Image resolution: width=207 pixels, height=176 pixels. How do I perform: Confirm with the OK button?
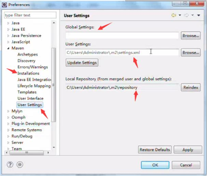click(x=155, y=165)
